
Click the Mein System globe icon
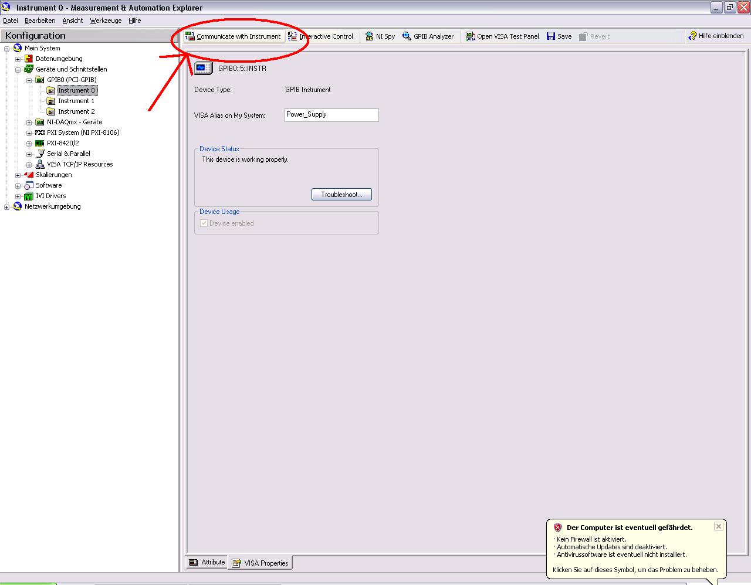coord(18,48)
